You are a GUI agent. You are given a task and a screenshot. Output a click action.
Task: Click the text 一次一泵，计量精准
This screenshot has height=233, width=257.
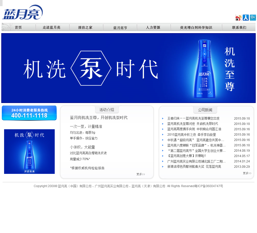click(86, 126)
